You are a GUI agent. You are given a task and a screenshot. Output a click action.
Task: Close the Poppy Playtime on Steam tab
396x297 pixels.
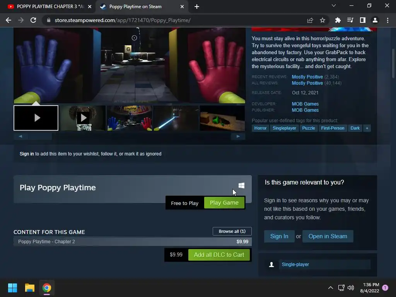182,7
